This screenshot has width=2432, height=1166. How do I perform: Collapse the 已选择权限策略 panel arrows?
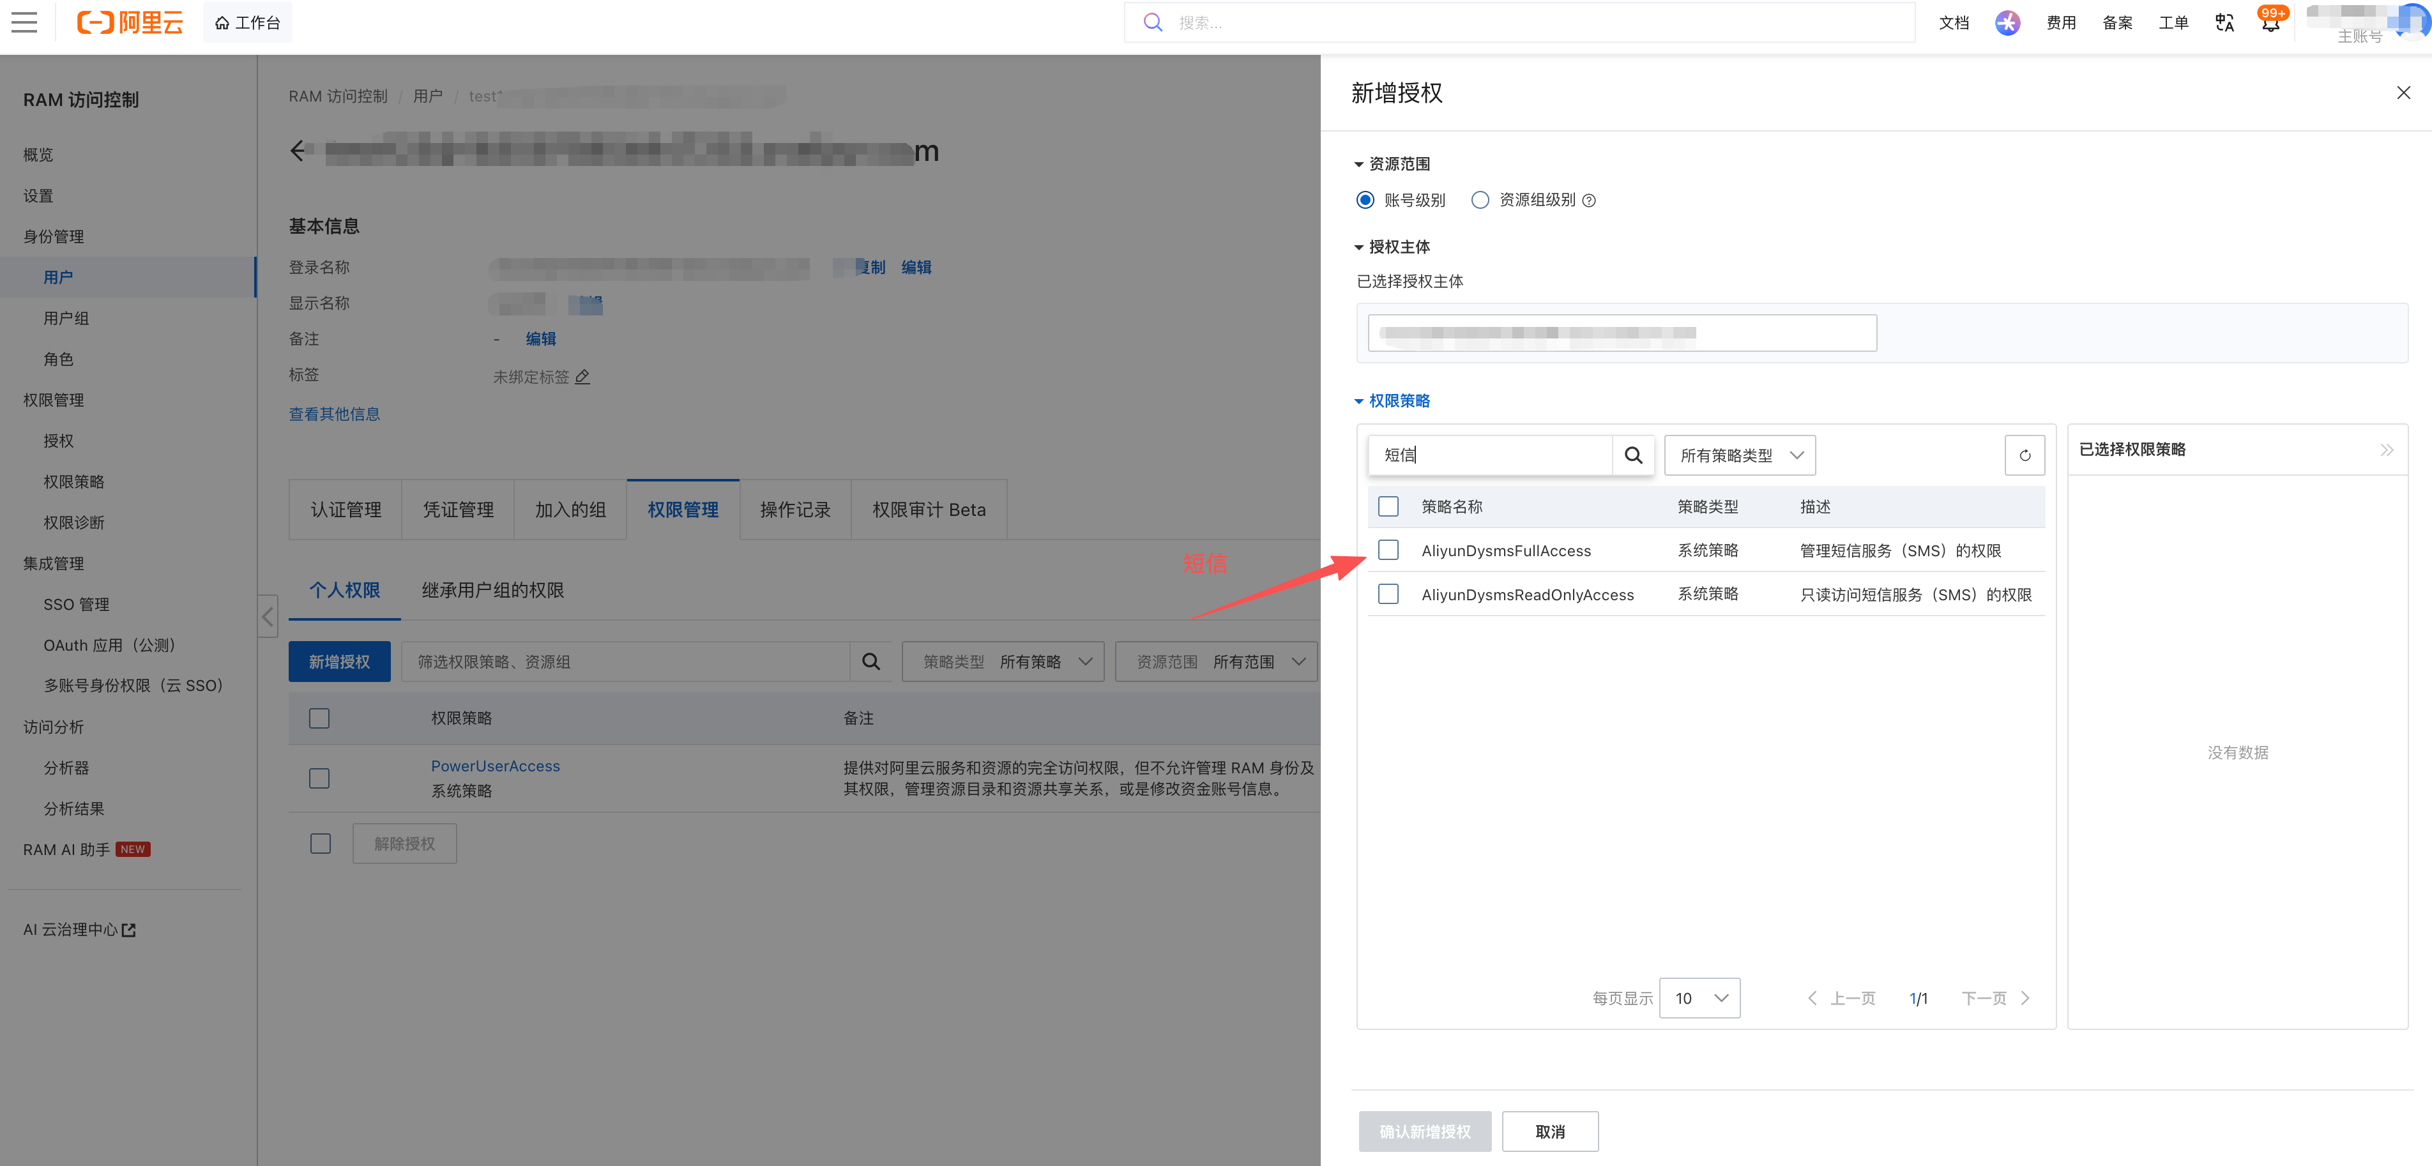[x=2386, y=450]
